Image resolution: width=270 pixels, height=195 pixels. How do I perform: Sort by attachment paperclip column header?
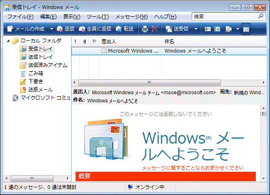pos(84,41)
